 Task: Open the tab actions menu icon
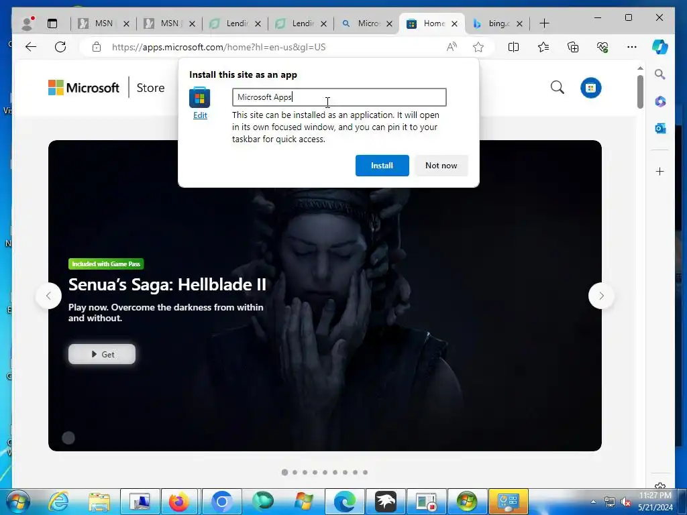click(52, 23)
